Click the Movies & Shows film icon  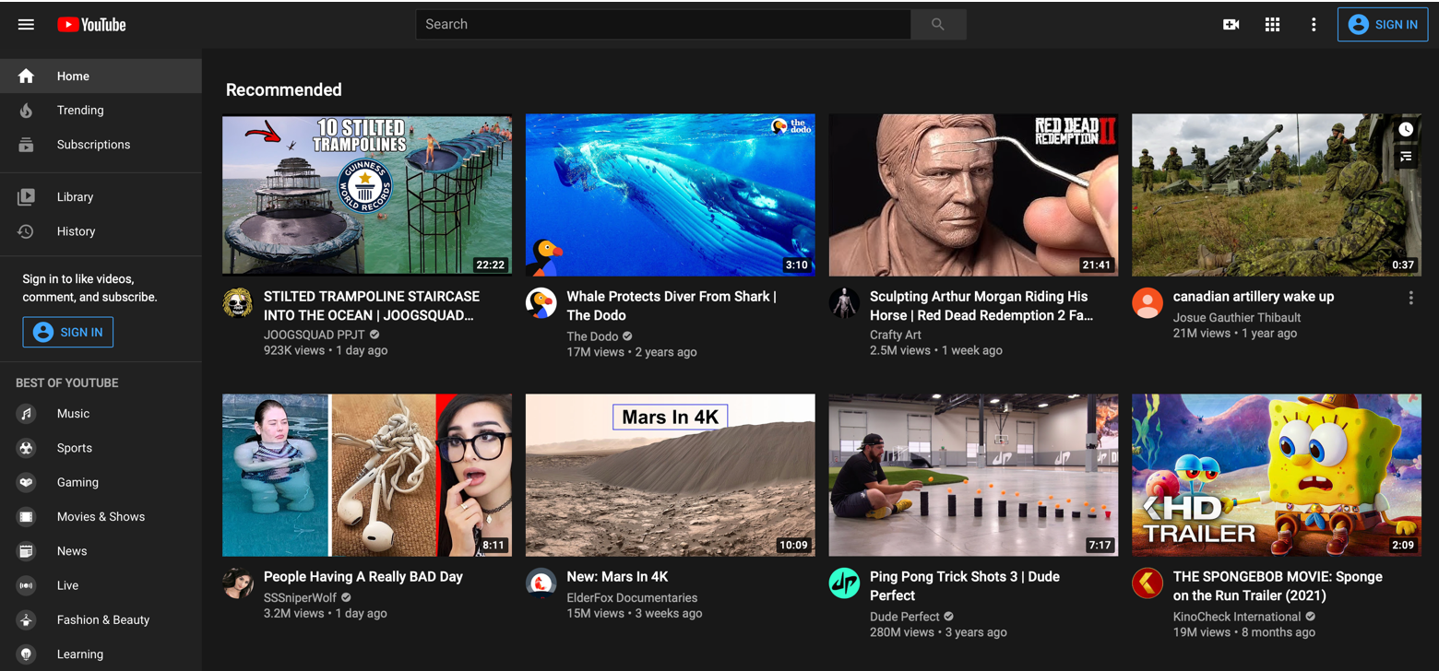26,517
